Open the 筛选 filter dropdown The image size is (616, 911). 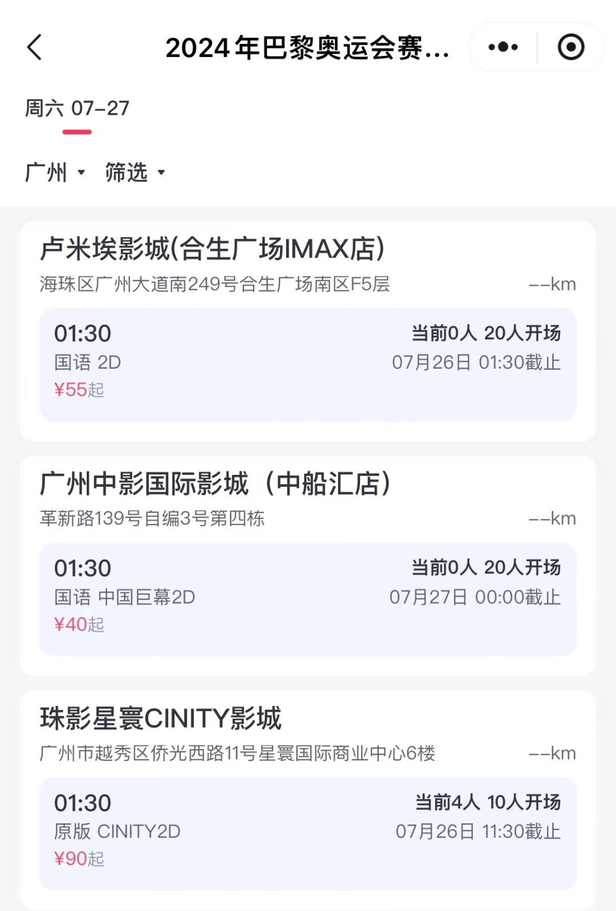pos(135,172)
